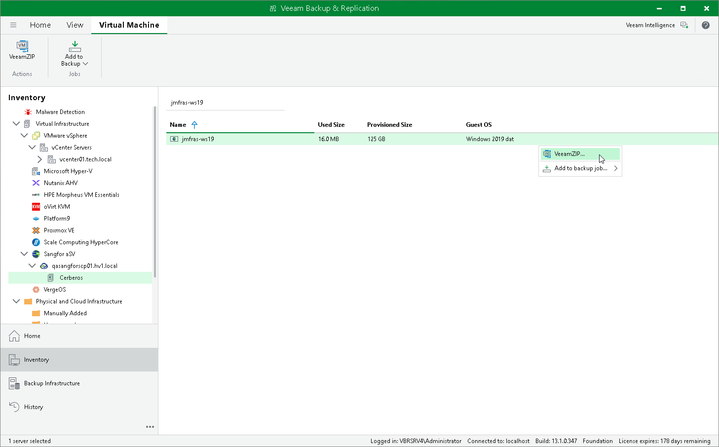Click the jmfras-ws19 search field

tap(226, 103)
